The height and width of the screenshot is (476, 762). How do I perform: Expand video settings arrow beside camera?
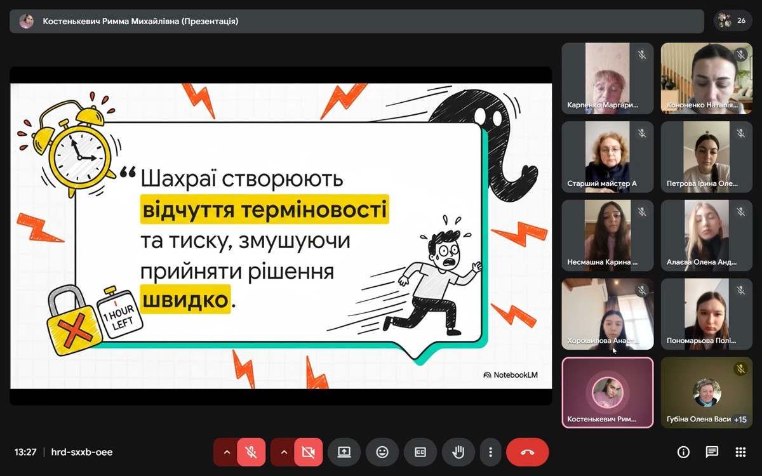284,452
